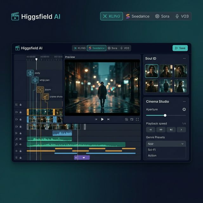Click the zoom camera move icon
Screen dimensions: 203x203
(40, 90)
